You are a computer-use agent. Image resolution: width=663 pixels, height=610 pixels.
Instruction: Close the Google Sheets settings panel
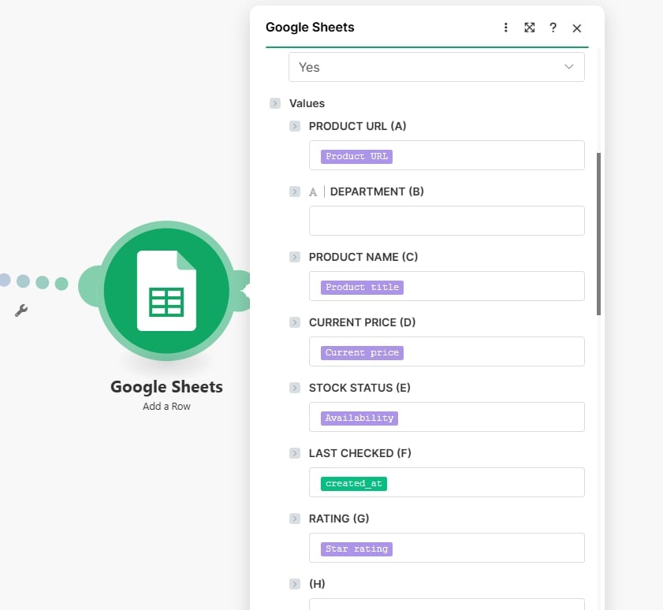pos(577,28)
